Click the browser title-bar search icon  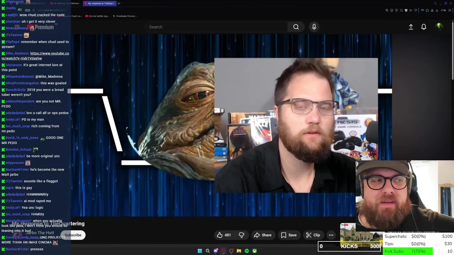coord(435,3)
